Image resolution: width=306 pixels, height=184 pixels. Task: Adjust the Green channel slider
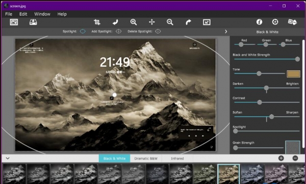tap(267, 44)
